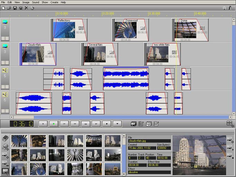Click the dissolve Effect field
Viewport: 236px width, 177px height.
[149, 172]
